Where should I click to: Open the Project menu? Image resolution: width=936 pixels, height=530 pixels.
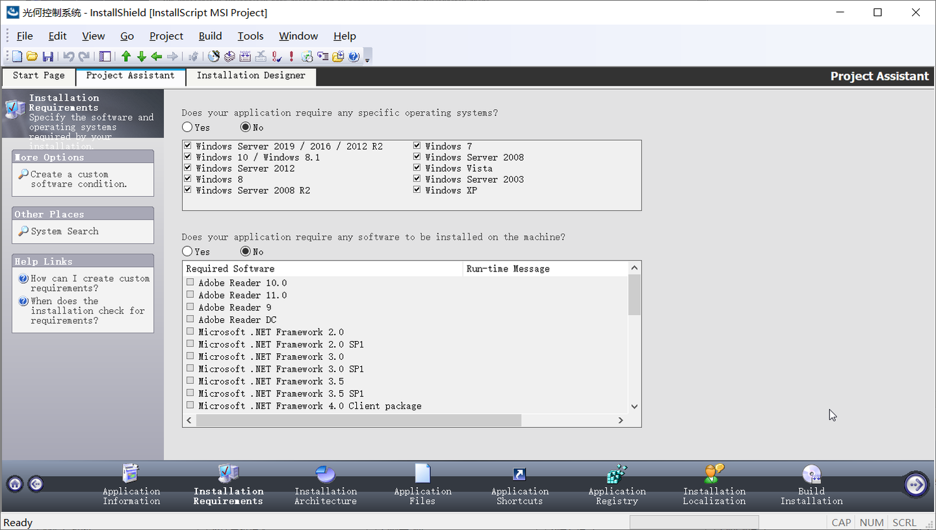pos(166,36)
